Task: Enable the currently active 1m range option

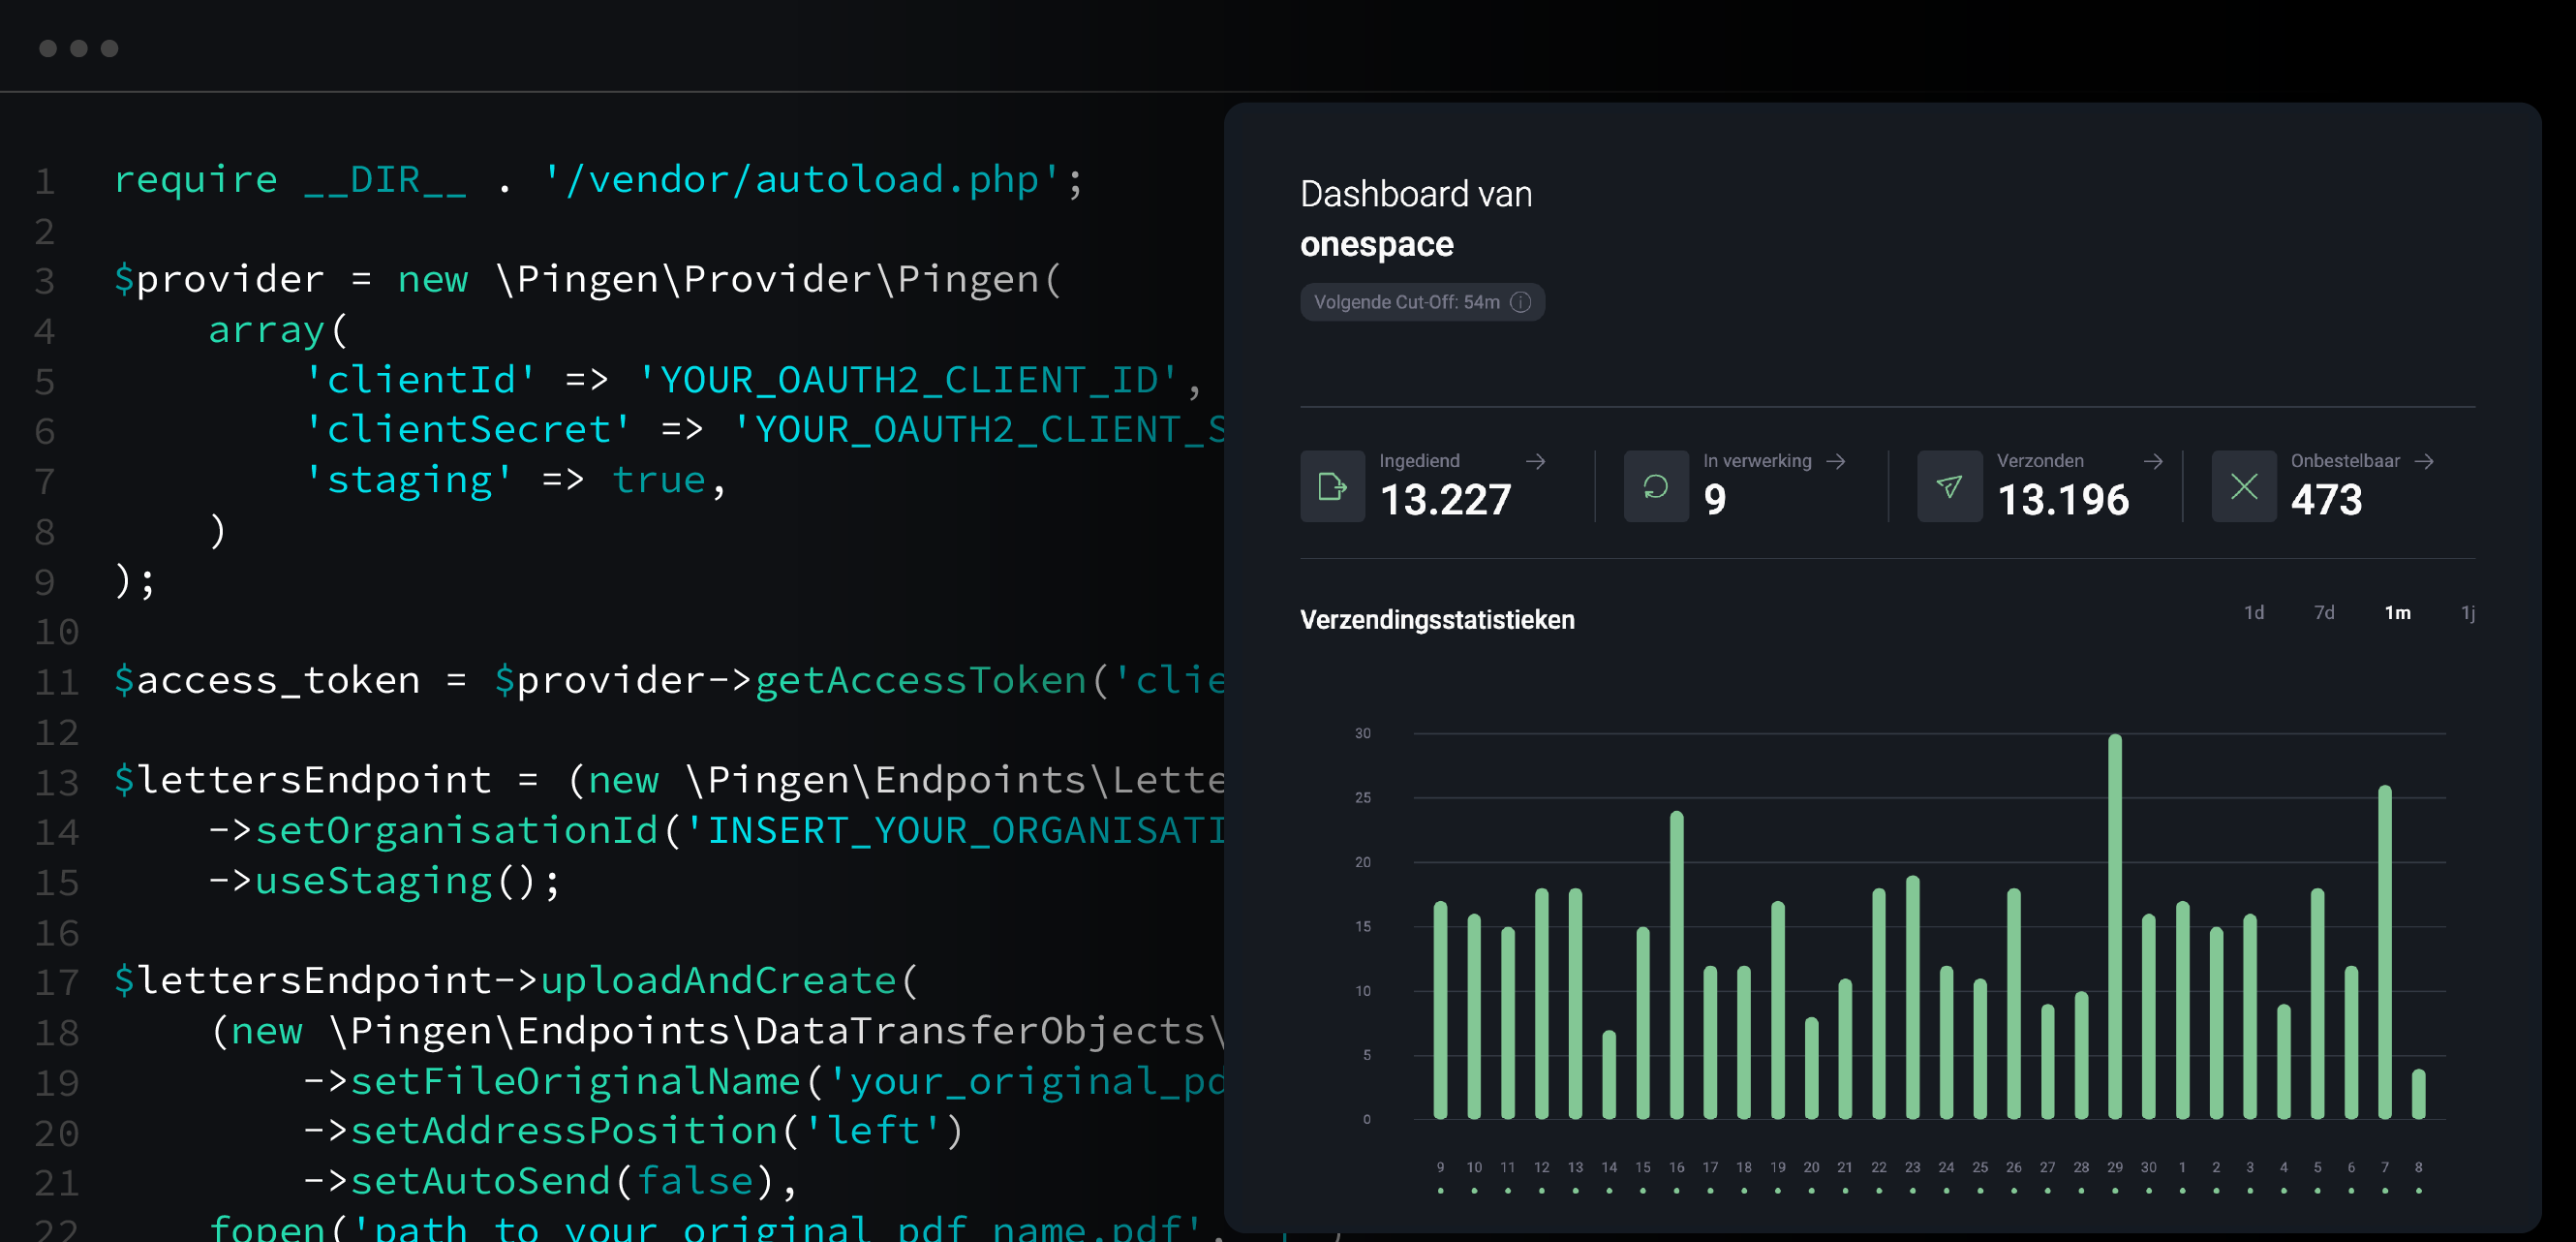Action: click(x=2398, y=612)
